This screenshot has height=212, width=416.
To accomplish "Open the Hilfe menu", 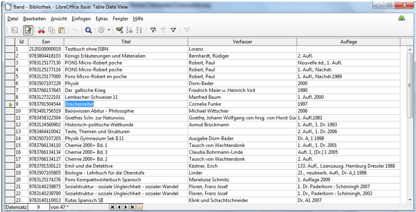I will (x=138, y=19).
